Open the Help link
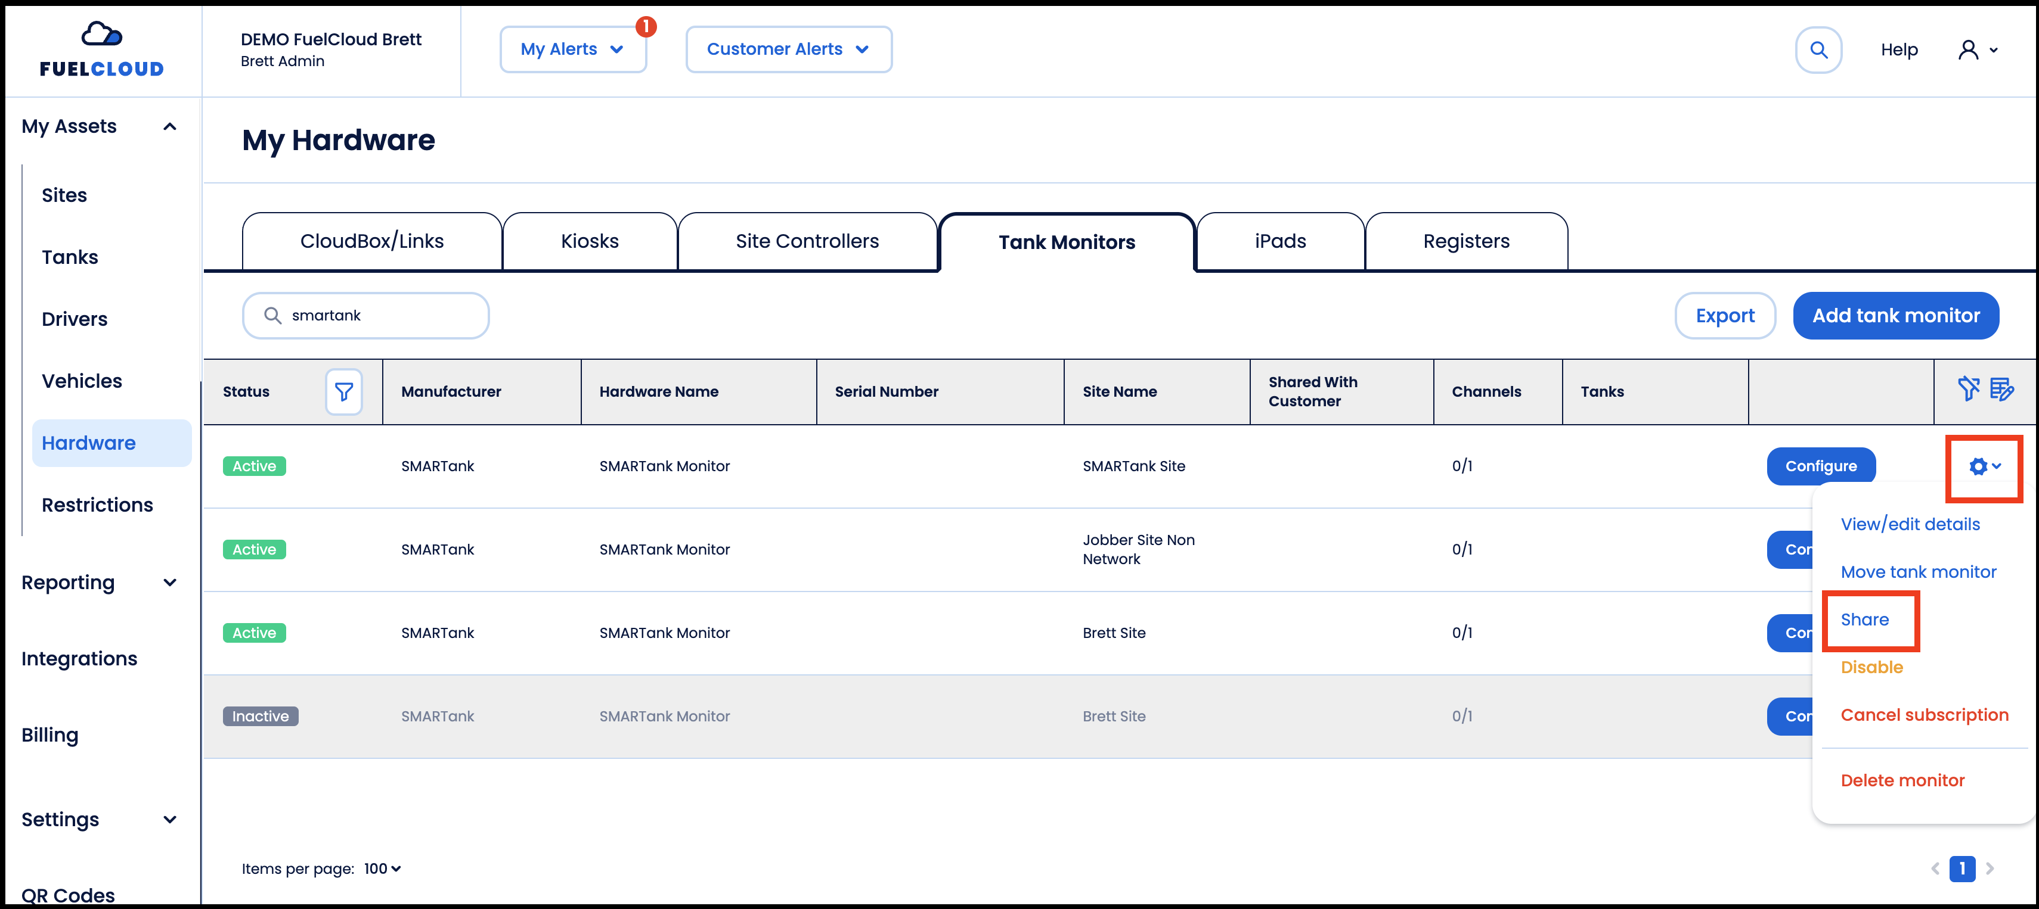Image resolution: width=2039 pixels, height=909 pixels. tap(1899, 50)
